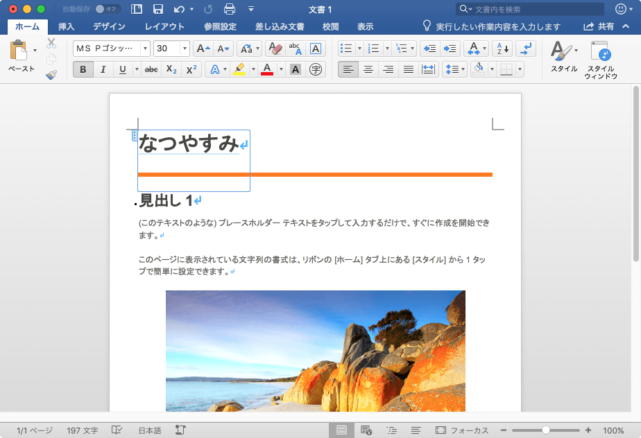Screen dimensions: 641x438
Task: Open the numbered list dropdown arrow
Action: tap(387, 49)
